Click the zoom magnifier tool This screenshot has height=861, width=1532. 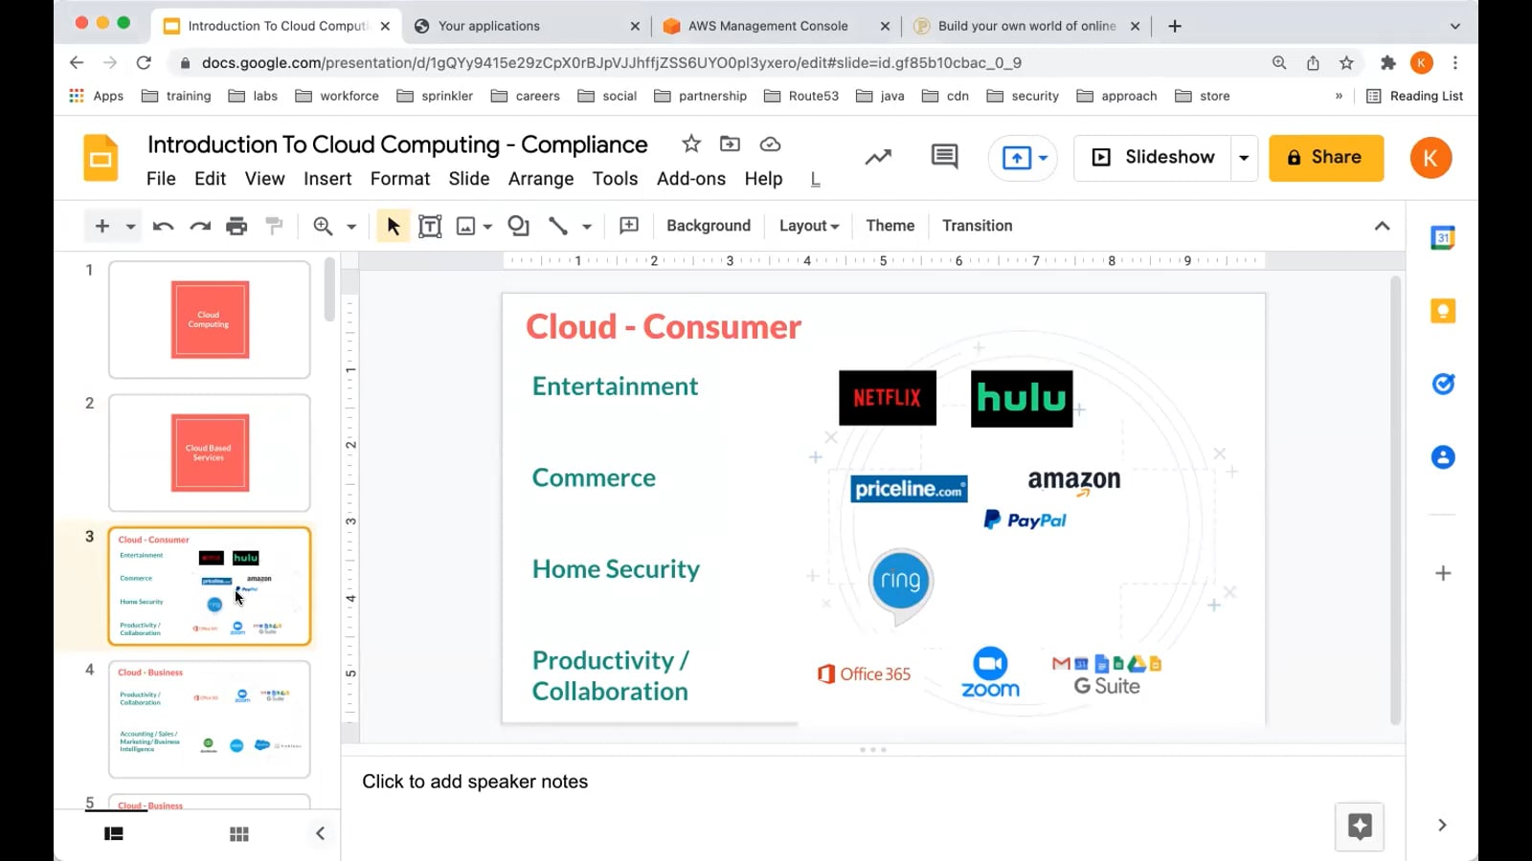pyautogui.click(x=323, y=227)
